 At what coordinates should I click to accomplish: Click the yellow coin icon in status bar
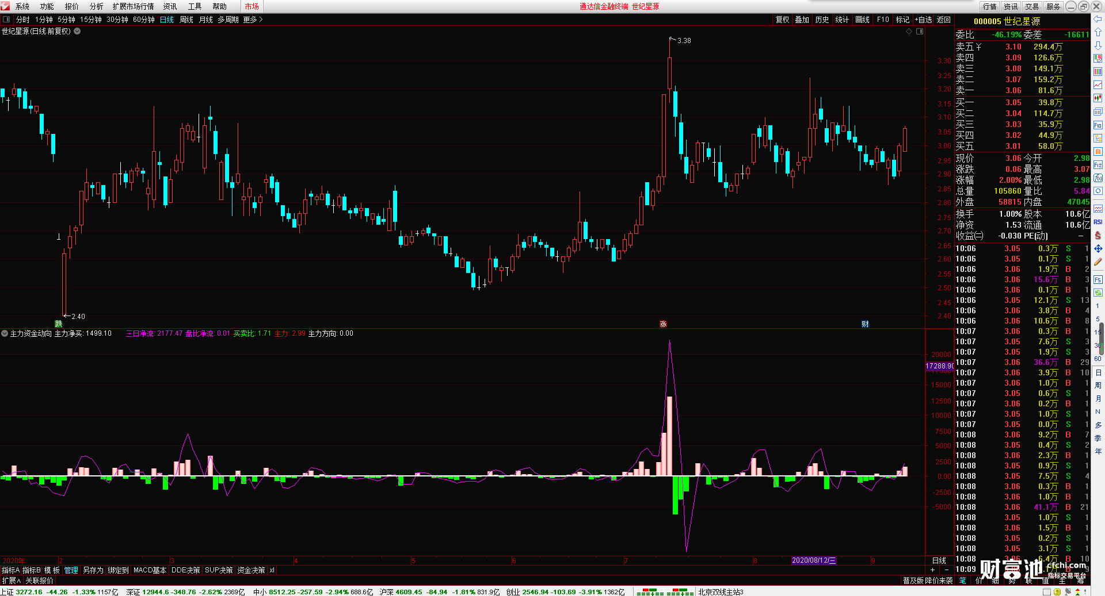point(1057,591)
